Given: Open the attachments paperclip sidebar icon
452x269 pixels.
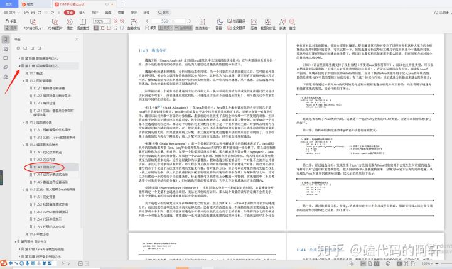Looking at the screenshot, I should pyautogui.click(x=6, y=67).
